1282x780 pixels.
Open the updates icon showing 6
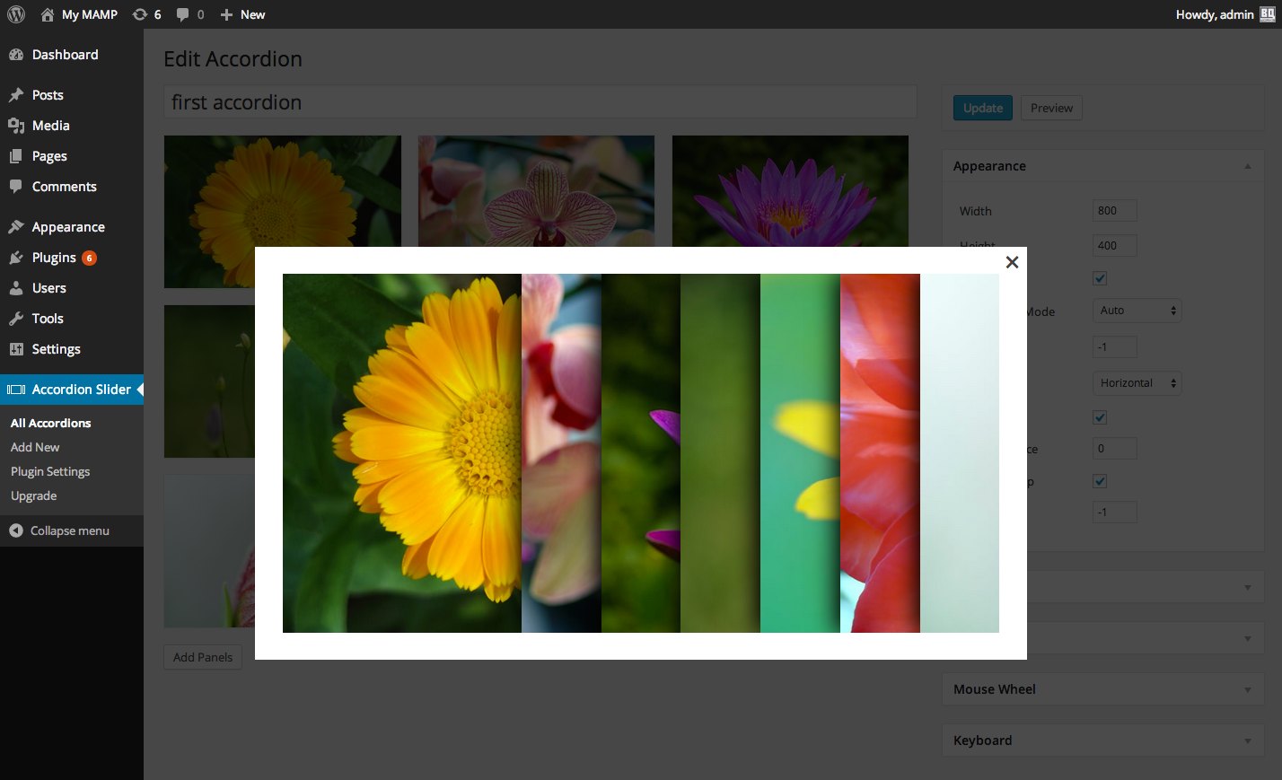click(140, 14)
